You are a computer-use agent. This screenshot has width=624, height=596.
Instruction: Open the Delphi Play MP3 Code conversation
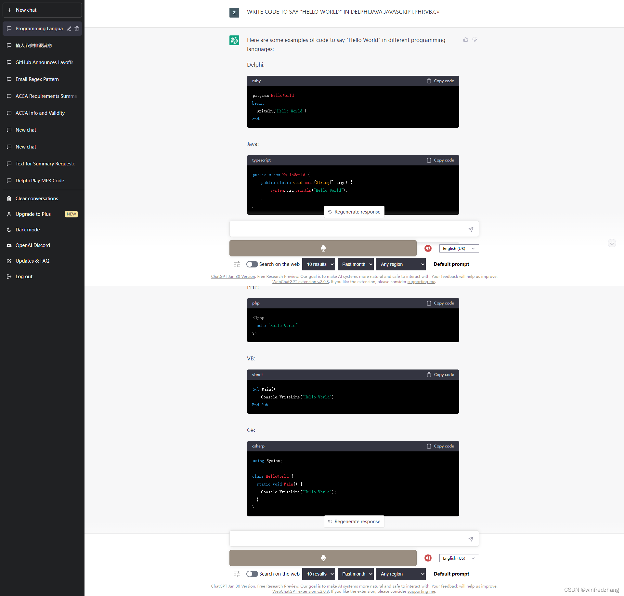point(40,181)
